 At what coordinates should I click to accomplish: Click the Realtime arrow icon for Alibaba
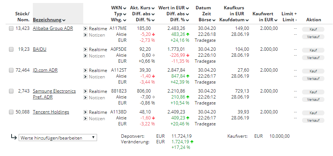coord(85,28)
